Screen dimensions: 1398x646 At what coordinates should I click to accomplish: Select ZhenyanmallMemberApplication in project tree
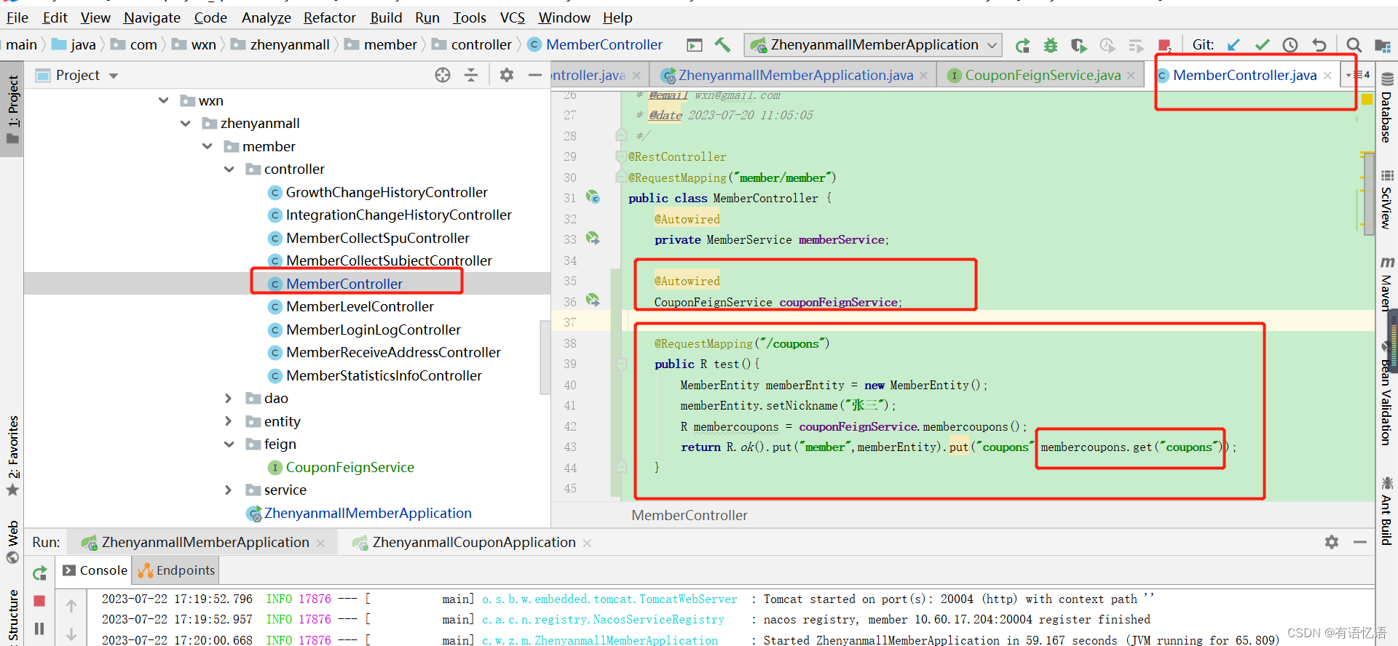tap(367, 513)
